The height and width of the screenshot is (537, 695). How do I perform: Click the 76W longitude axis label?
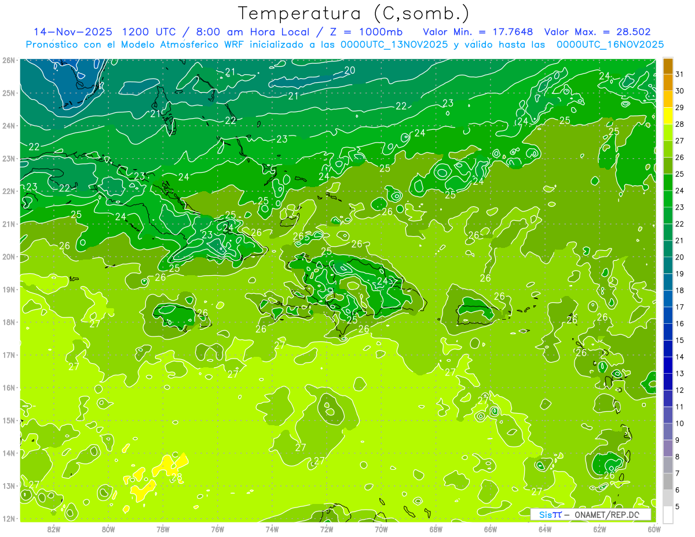pyautogui.click(x=218, y=529)
